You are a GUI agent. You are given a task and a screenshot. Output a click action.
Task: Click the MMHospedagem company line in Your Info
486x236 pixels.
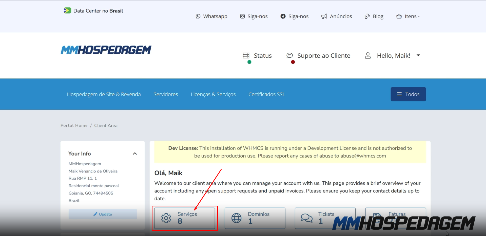pos(85,164)
